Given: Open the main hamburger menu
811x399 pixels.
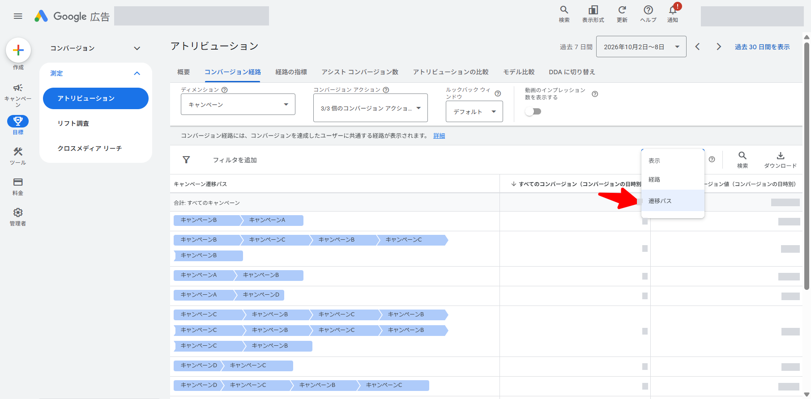Looking at the screenshot, I should pos(18,16).
